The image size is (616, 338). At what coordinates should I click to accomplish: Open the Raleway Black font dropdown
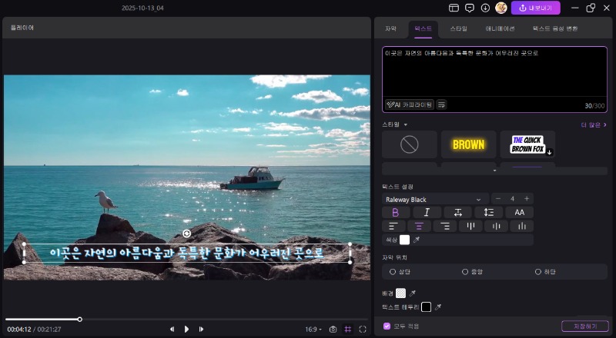click(x=436, y=199)
